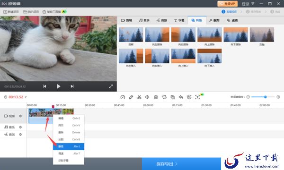This screenshot has width=284, height=170.
Task: Click the 升级VIP upgrade button
Action: point(228,4)
